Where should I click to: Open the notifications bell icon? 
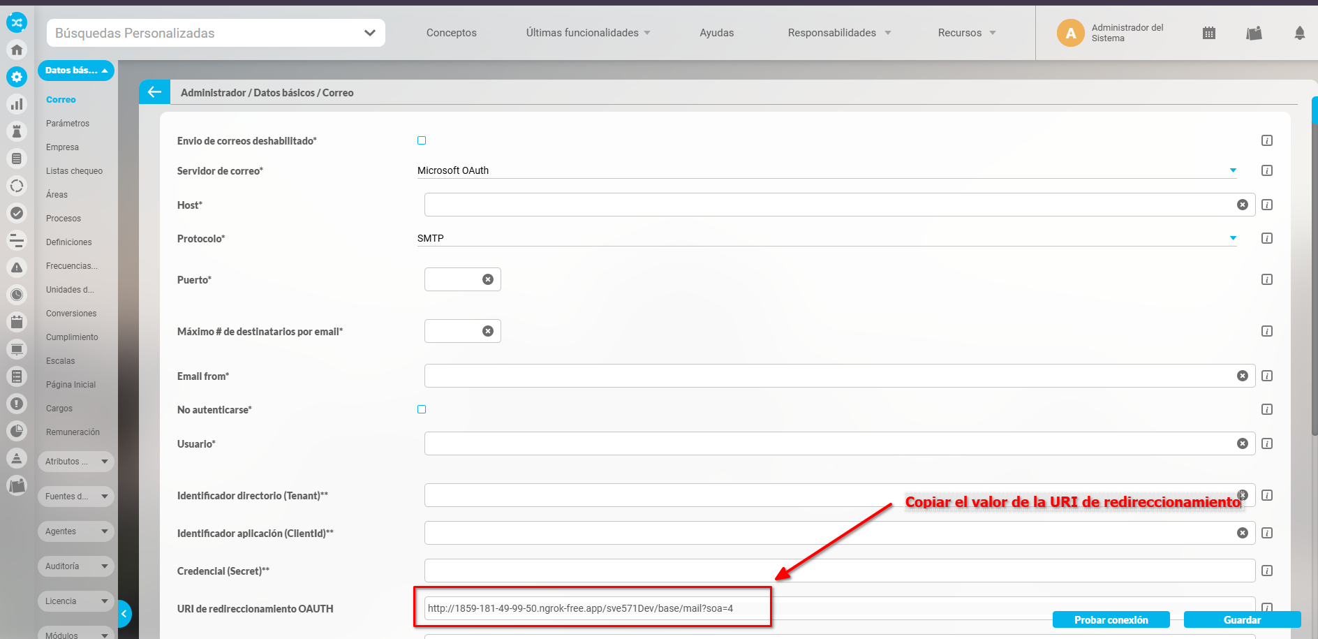1299,33
